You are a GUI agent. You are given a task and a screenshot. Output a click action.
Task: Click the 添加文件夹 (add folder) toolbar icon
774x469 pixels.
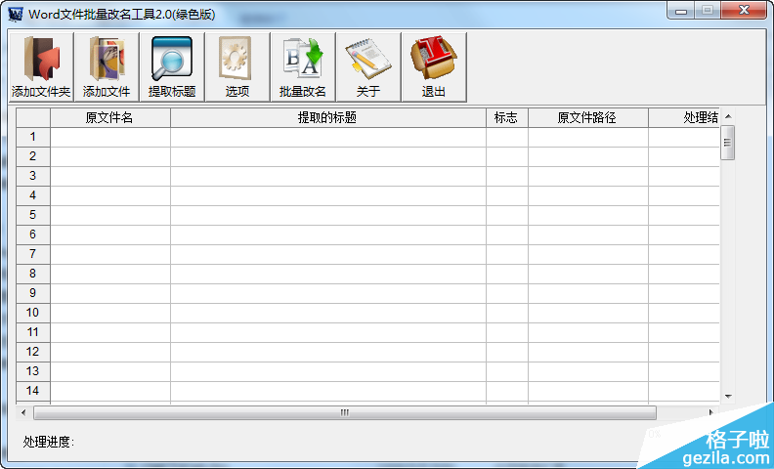point(41,66)
